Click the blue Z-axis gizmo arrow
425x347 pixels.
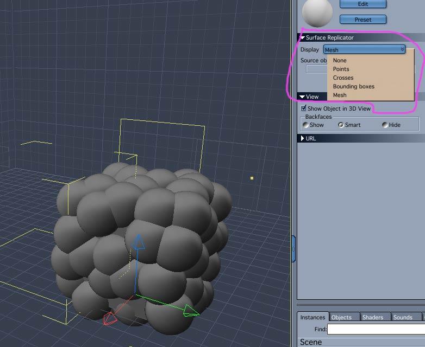(139, 241)
